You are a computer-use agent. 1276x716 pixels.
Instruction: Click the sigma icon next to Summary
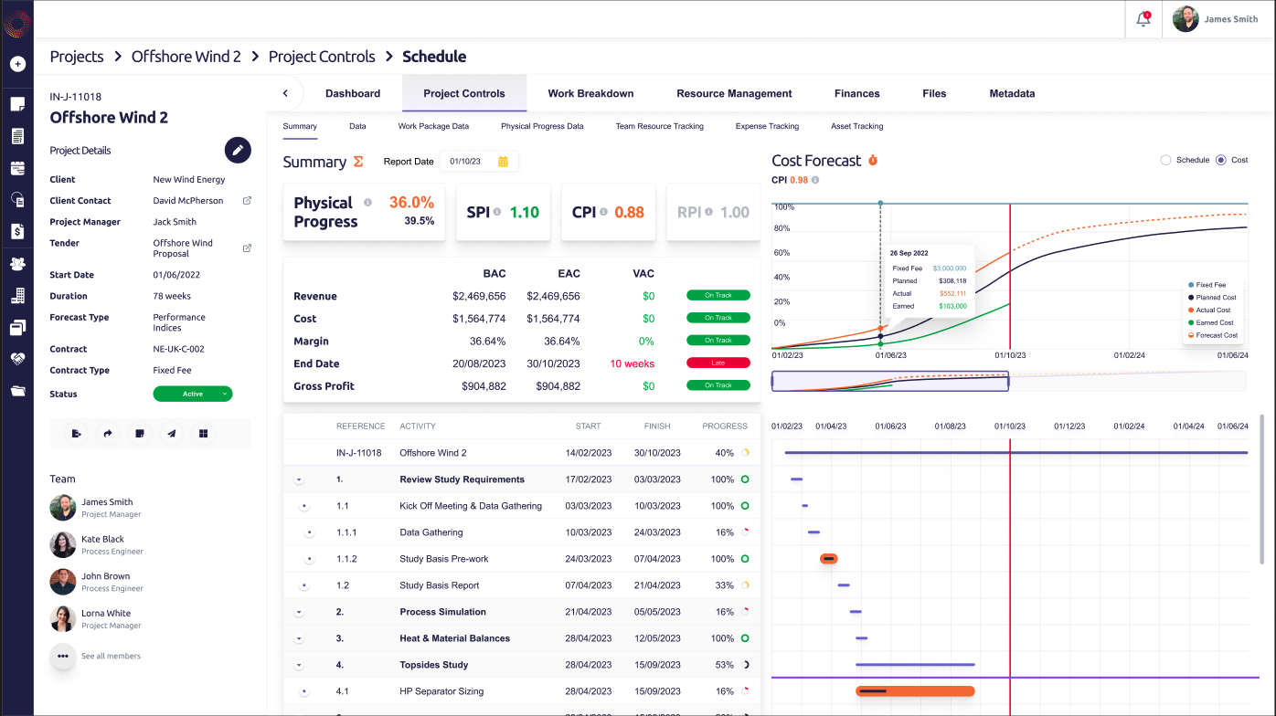point(358,162)
